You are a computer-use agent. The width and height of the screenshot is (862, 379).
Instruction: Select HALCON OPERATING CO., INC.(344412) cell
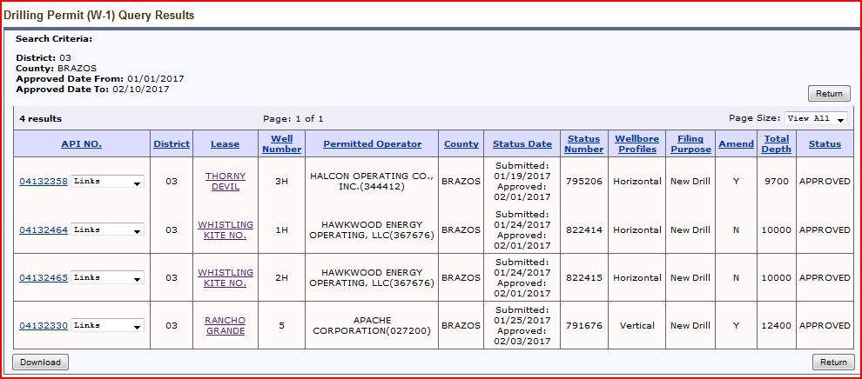click(x=372, y=182)
